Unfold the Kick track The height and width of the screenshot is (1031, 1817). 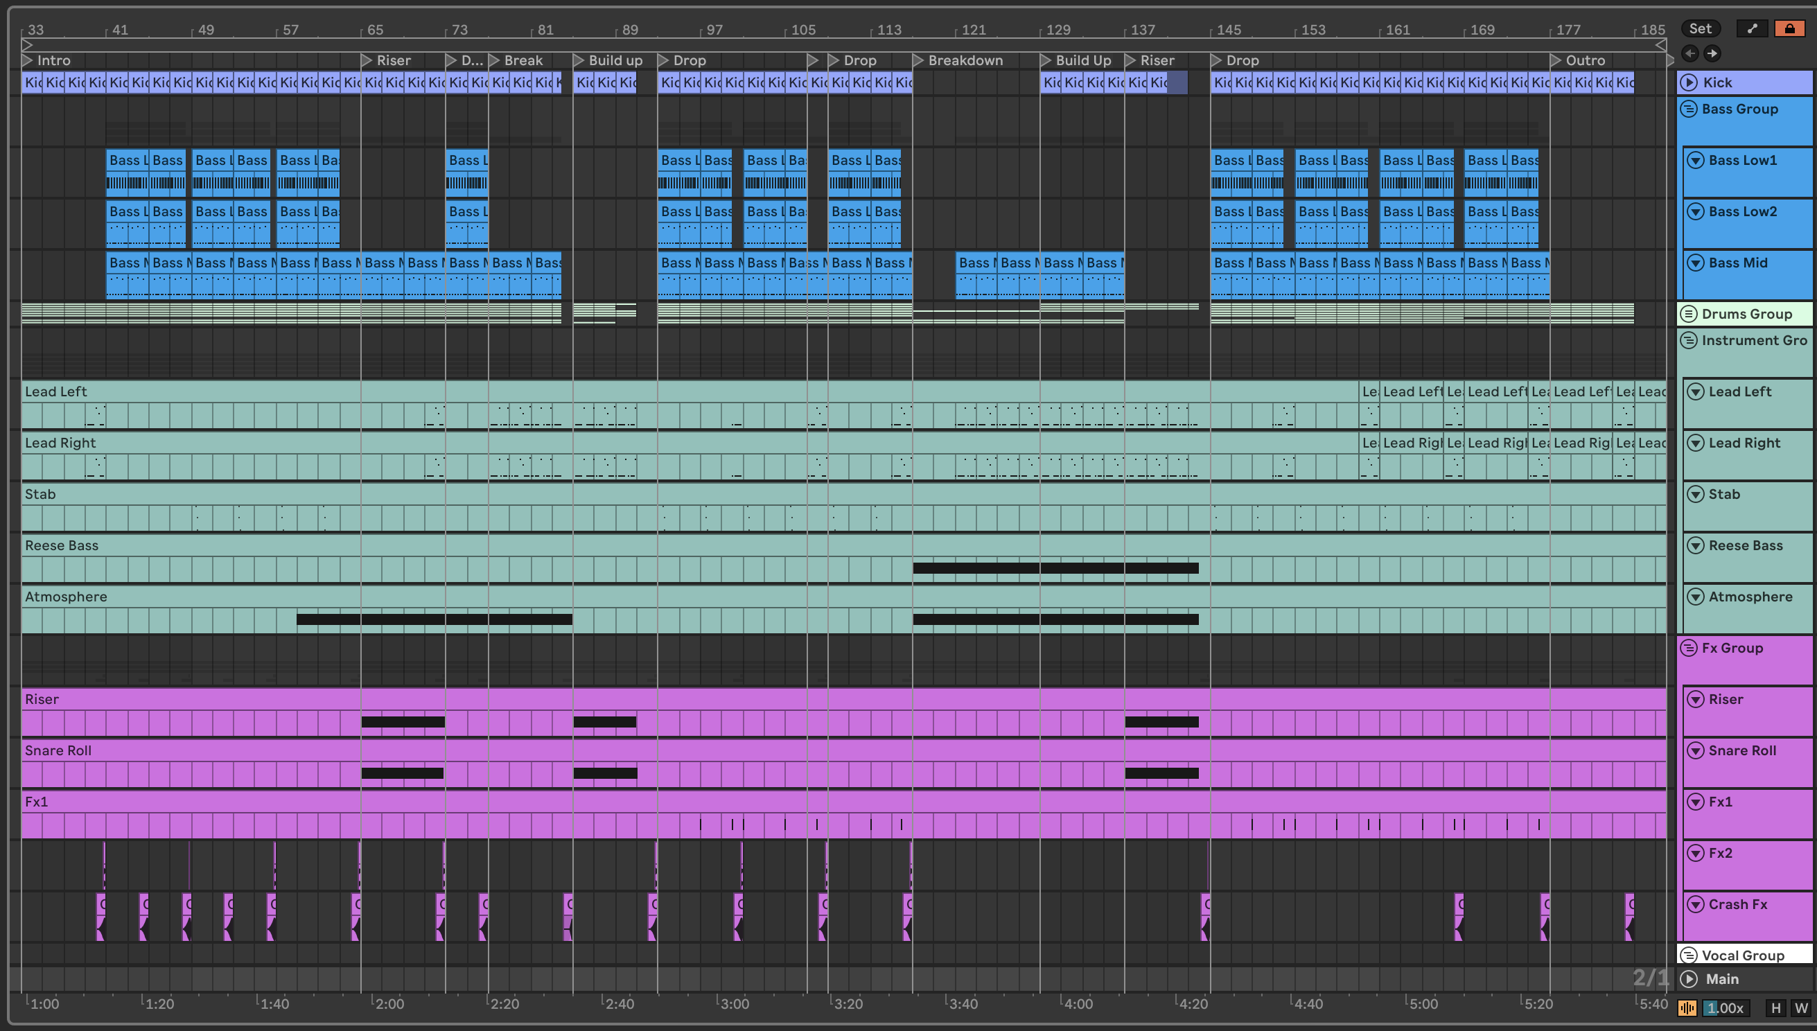[1689, 82]
